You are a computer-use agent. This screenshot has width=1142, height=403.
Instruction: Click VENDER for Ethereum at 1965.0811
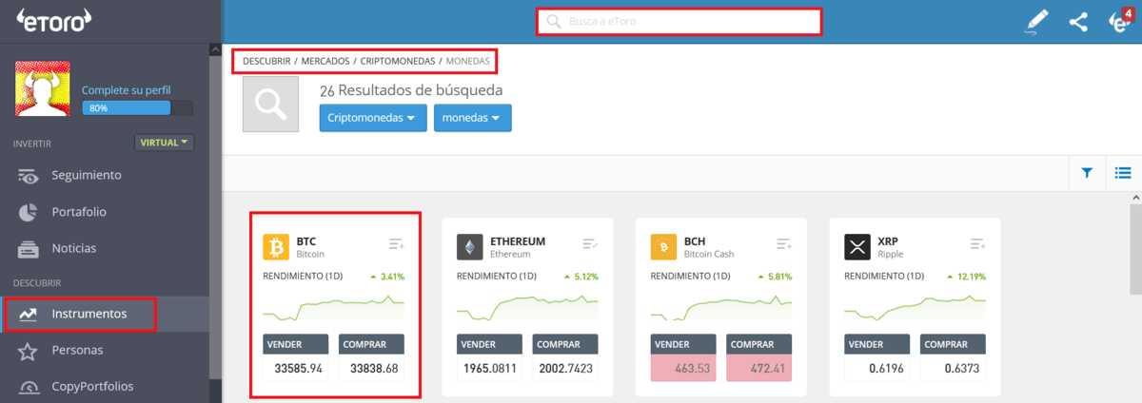click(489, 357)
